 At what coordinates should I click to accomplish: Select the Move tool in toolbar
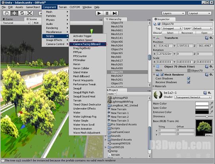[x=14, y=13]
